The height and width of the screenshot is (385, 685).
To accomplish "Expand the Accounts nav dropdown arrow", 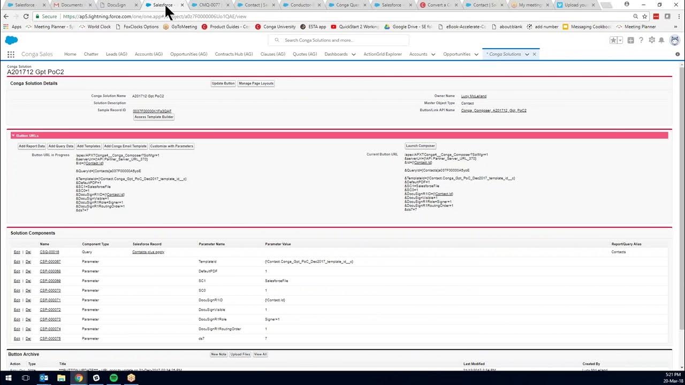I will click(433, 54).
